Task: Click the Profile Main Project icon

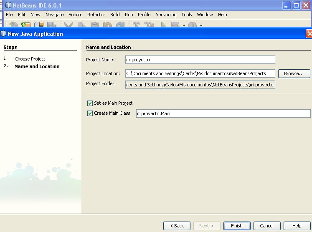Action: click(193, 25)
